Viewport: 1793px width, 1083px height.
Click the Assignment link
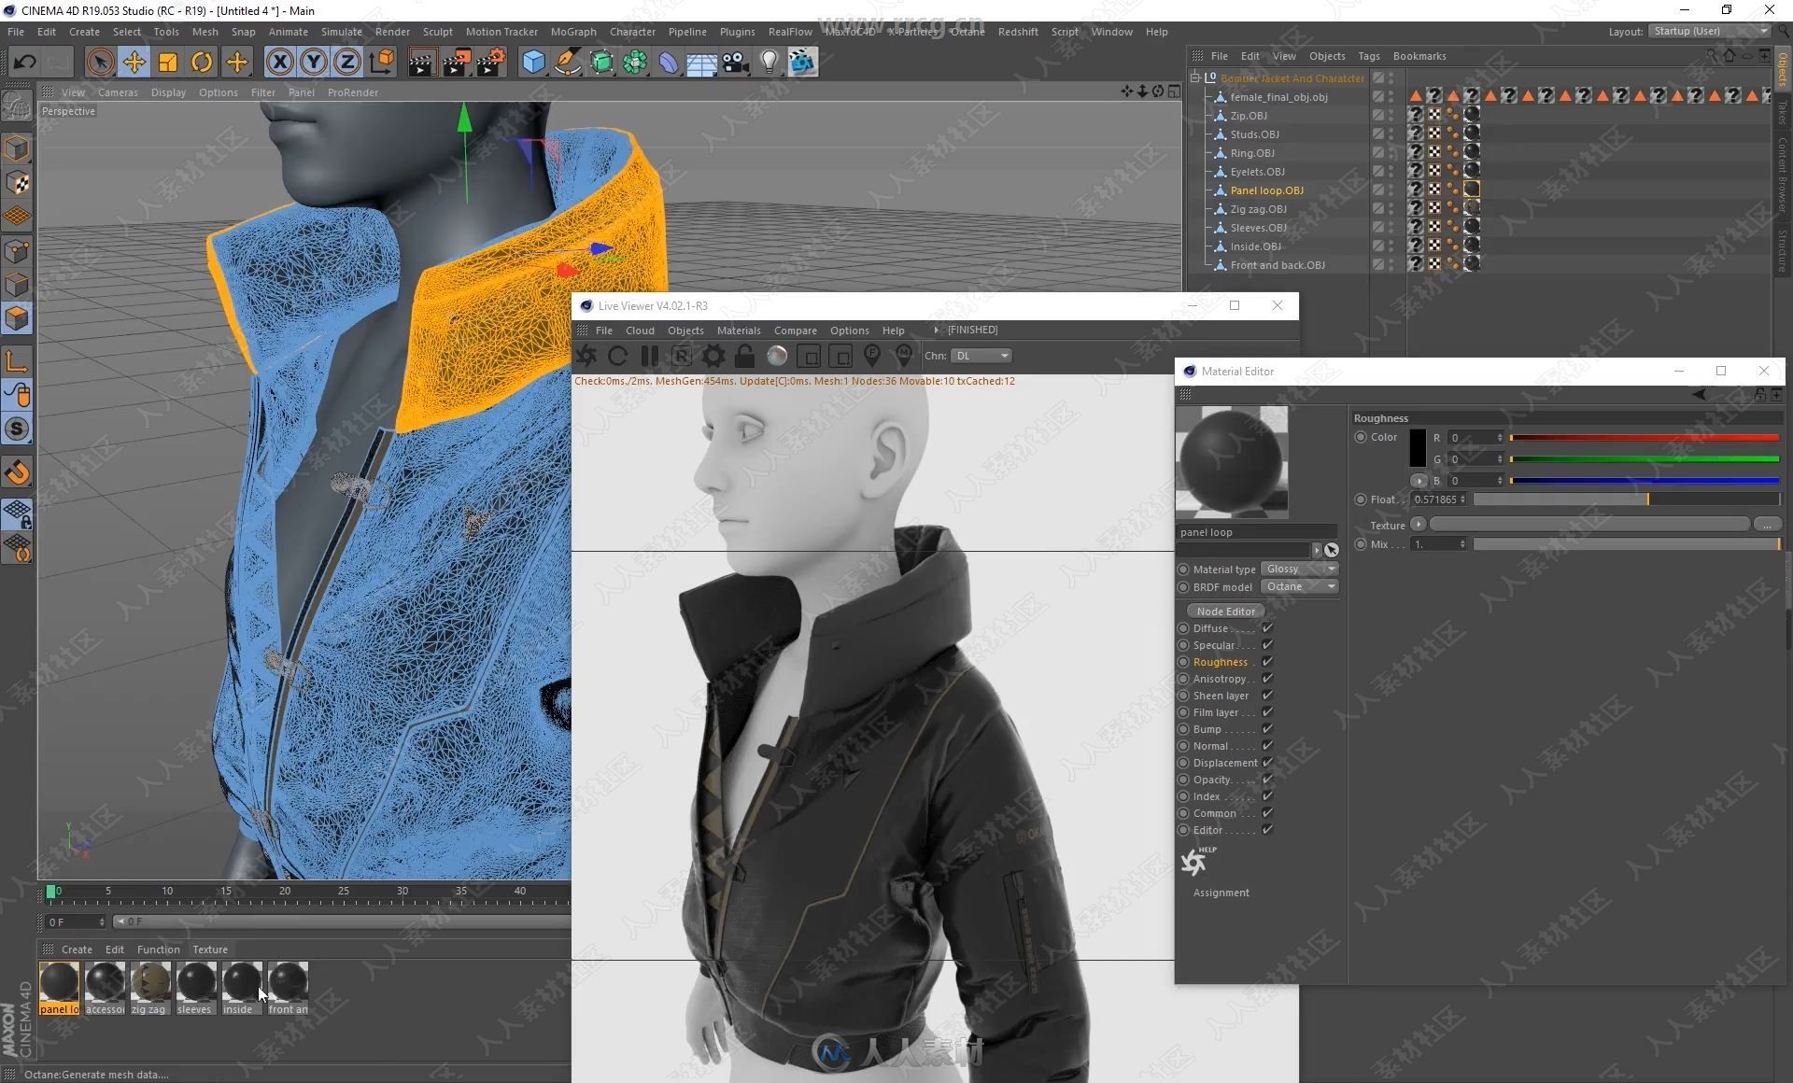pyautogui.click(x=1221, y=893)
